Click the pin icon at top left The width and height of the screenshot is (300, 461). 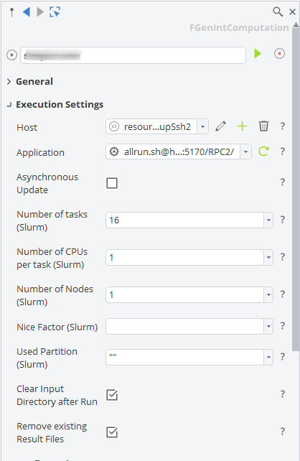click(x=11, y=12)
